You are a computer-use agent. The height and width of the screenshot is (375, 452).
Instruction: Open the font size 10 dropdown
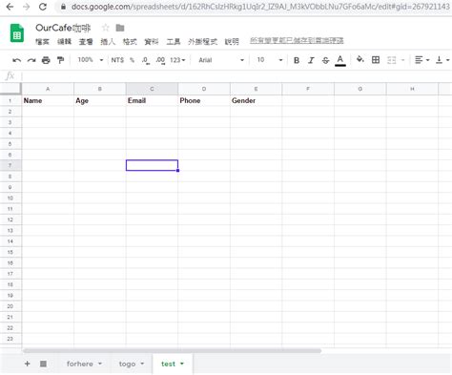pos(270,60)
